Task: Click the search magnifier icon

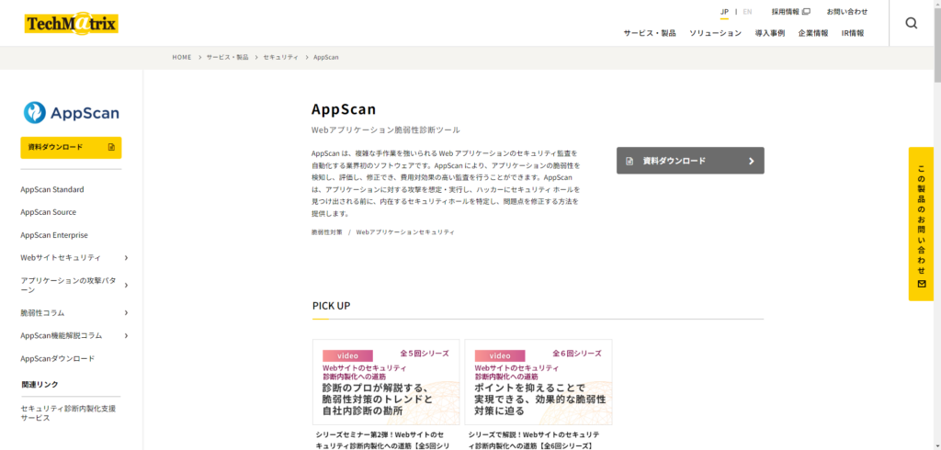Action: tap(911, 23)
